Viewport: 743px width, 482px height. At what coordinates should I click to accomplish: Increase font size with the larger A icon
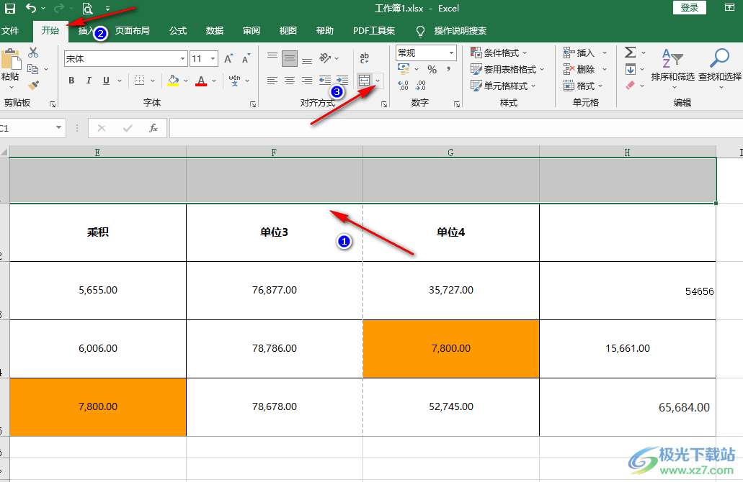pos(228,59)
